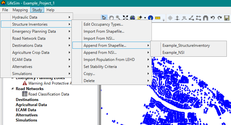Viewport: 231px width, 125px height.
Task: Click the connected nodes arrows tool
Action: click(199, 18)
